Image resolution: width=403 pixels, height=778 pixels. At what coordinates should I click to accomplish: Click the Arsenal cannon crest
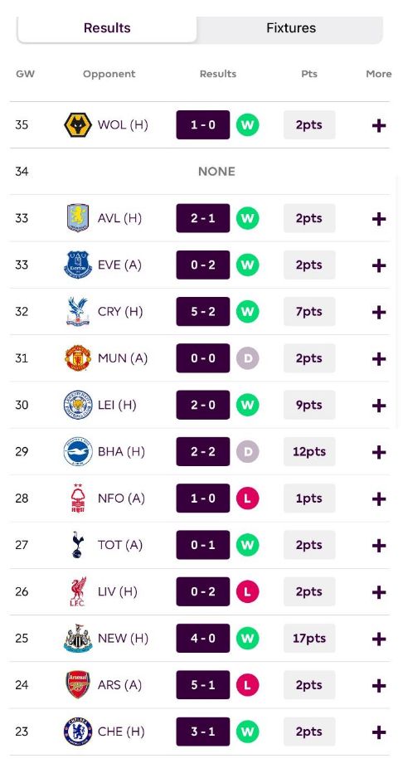(x=78, y=685)
